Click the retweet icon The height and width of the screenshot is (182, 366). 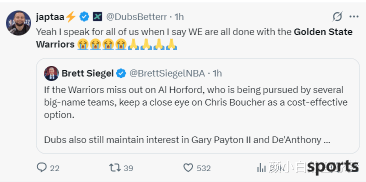(x=115, y=168)
